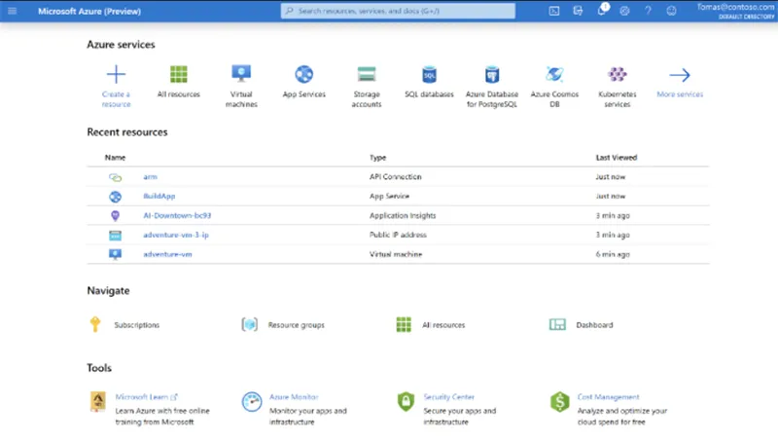This screenshot has width=778, height=441.
Task: Open the Help question mark icon
Action: (648, 11)
